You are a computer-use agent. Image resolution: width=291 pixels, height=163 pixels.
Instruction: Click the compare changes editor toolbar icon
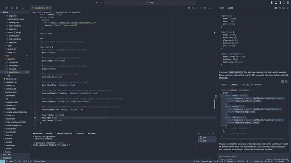(189, 8)
